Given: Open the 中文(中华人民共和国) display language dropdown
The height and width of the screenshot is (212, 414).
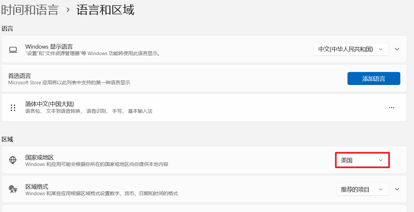Looking at the screenshot, I should coord(351,49).
